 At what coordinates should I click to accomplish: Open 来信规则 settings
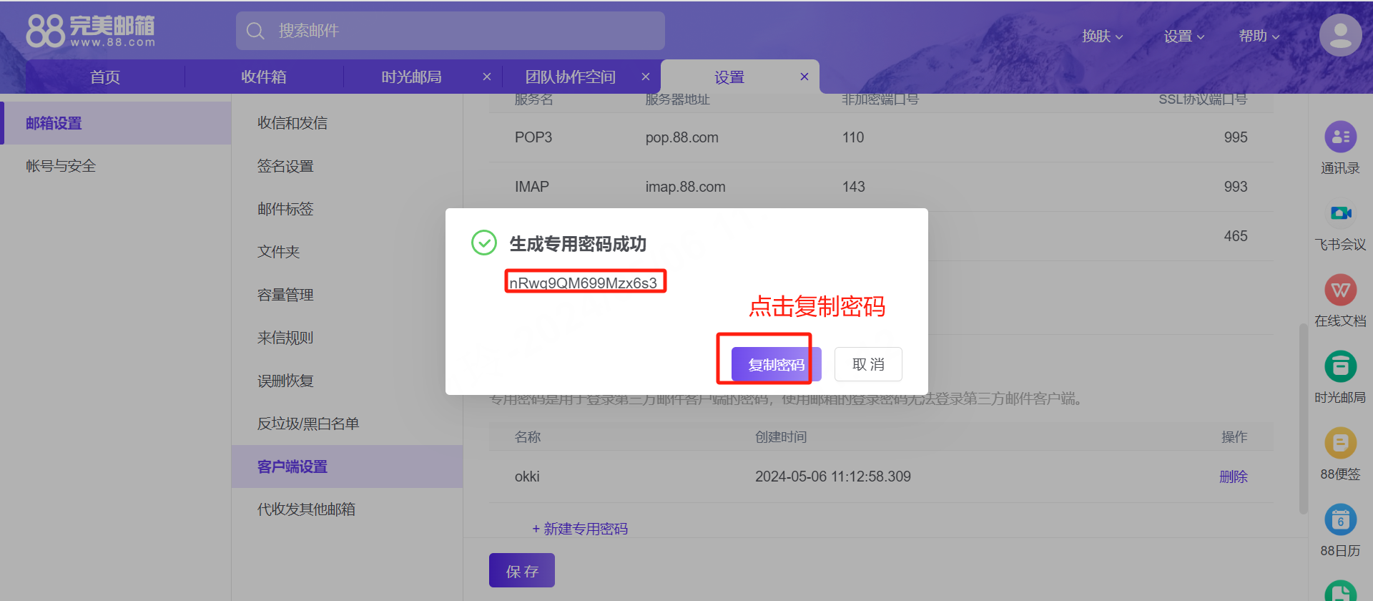click(x=347, y=338)
